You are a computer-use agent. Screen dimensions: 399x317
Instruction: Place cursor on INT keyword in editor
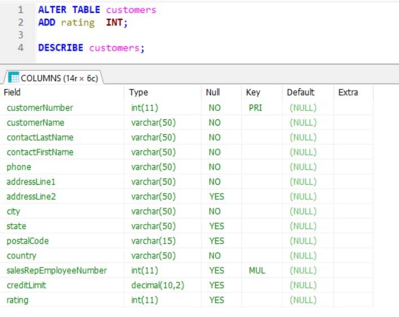(114, 23)
